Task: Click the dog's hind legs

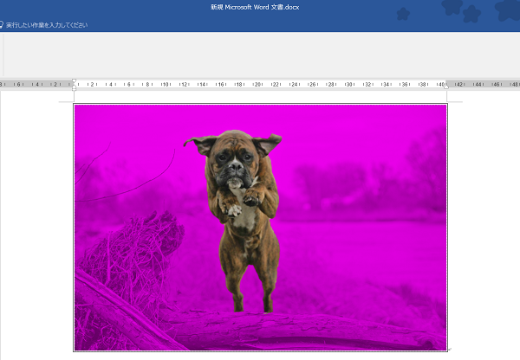Action: 250,272
